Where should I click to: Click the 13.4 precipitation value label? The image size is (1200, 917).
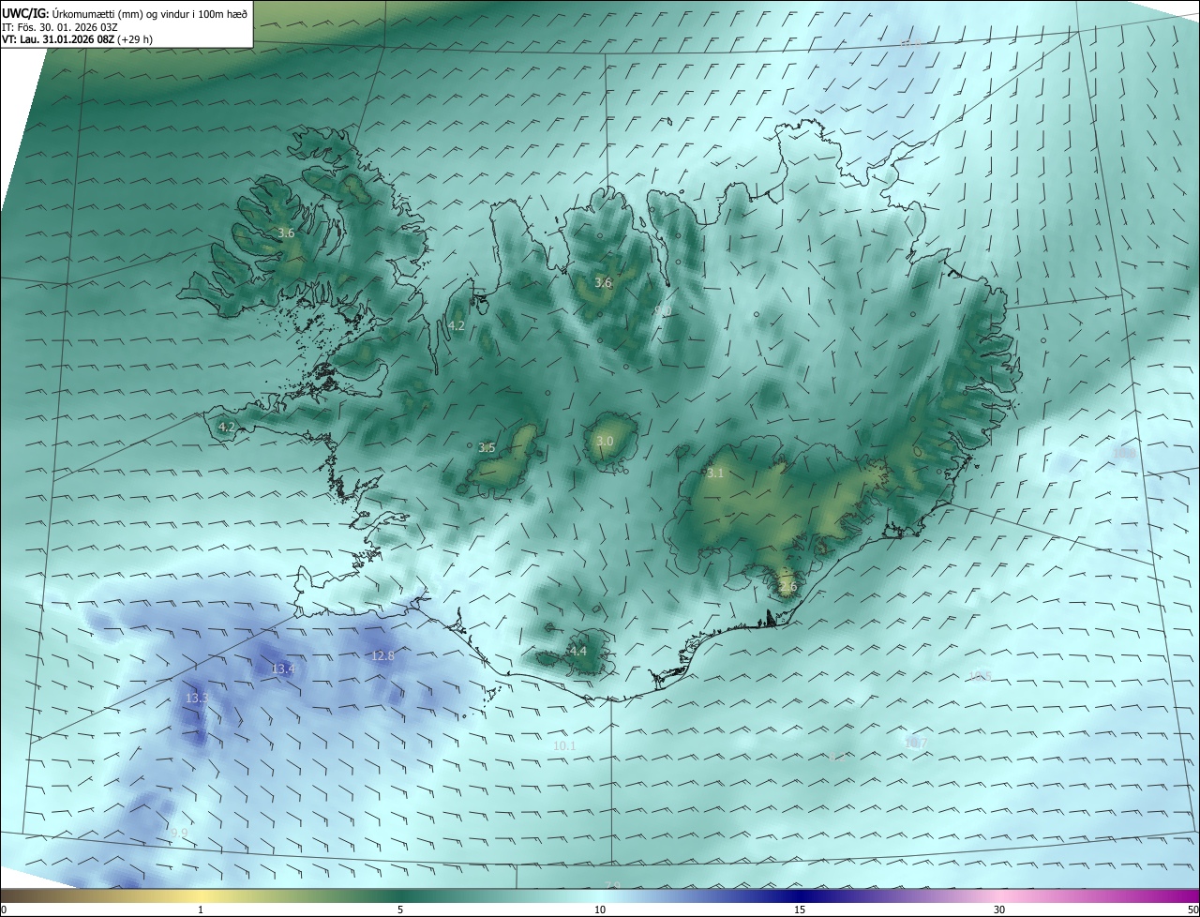[x=283, y=669]
